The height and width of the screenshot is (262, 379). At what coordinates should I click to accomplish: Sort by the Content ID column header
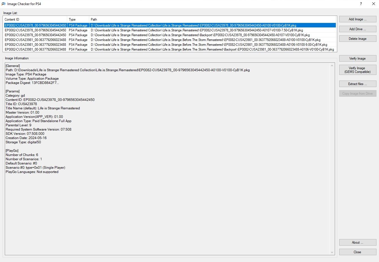point(35,20)
